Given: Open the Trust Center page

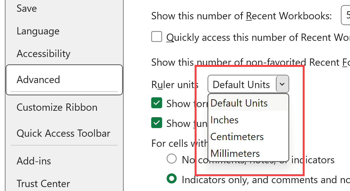Looking at the screenshot, I should (x=43, y=183).
